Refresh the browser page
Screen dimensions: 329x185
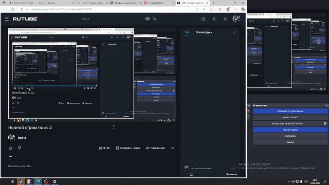(12, 9)
